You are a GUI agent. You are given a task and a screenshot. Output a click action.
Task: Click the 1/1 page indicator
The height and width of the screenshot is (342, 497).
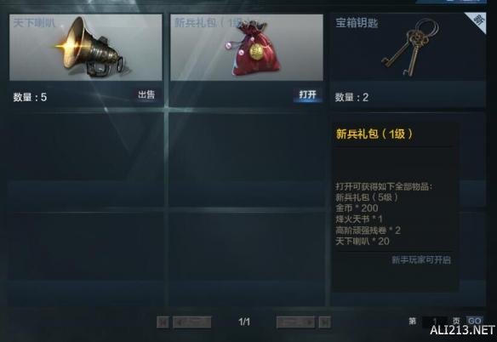(244, 322)
